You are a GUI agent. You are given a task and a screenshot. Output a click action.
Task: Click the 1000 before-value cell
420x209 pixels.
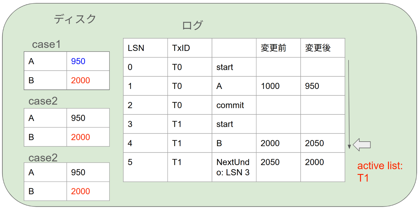point(270,86)
